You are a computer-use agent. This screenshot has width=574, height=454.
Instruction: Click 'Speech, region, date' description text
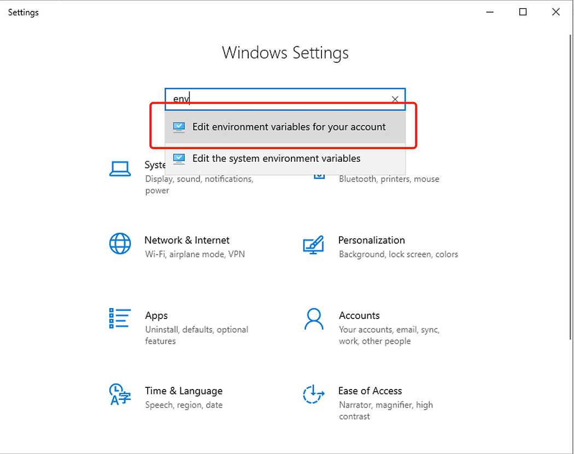coord(184,405)
